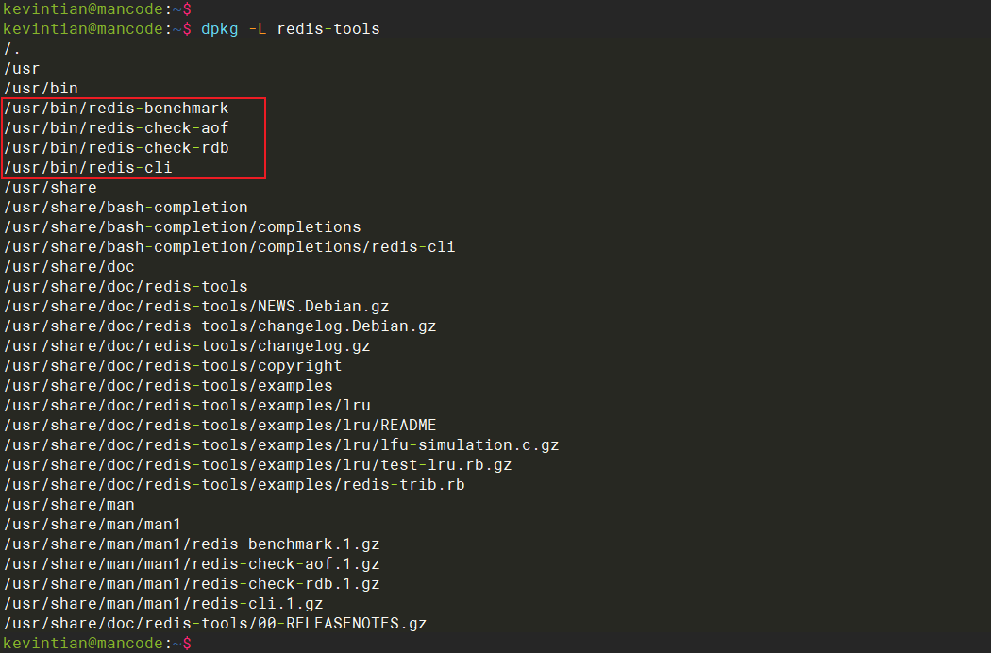Click the NEWS.Debian.gz file path

pyautogui.click(x=196, y=307)
